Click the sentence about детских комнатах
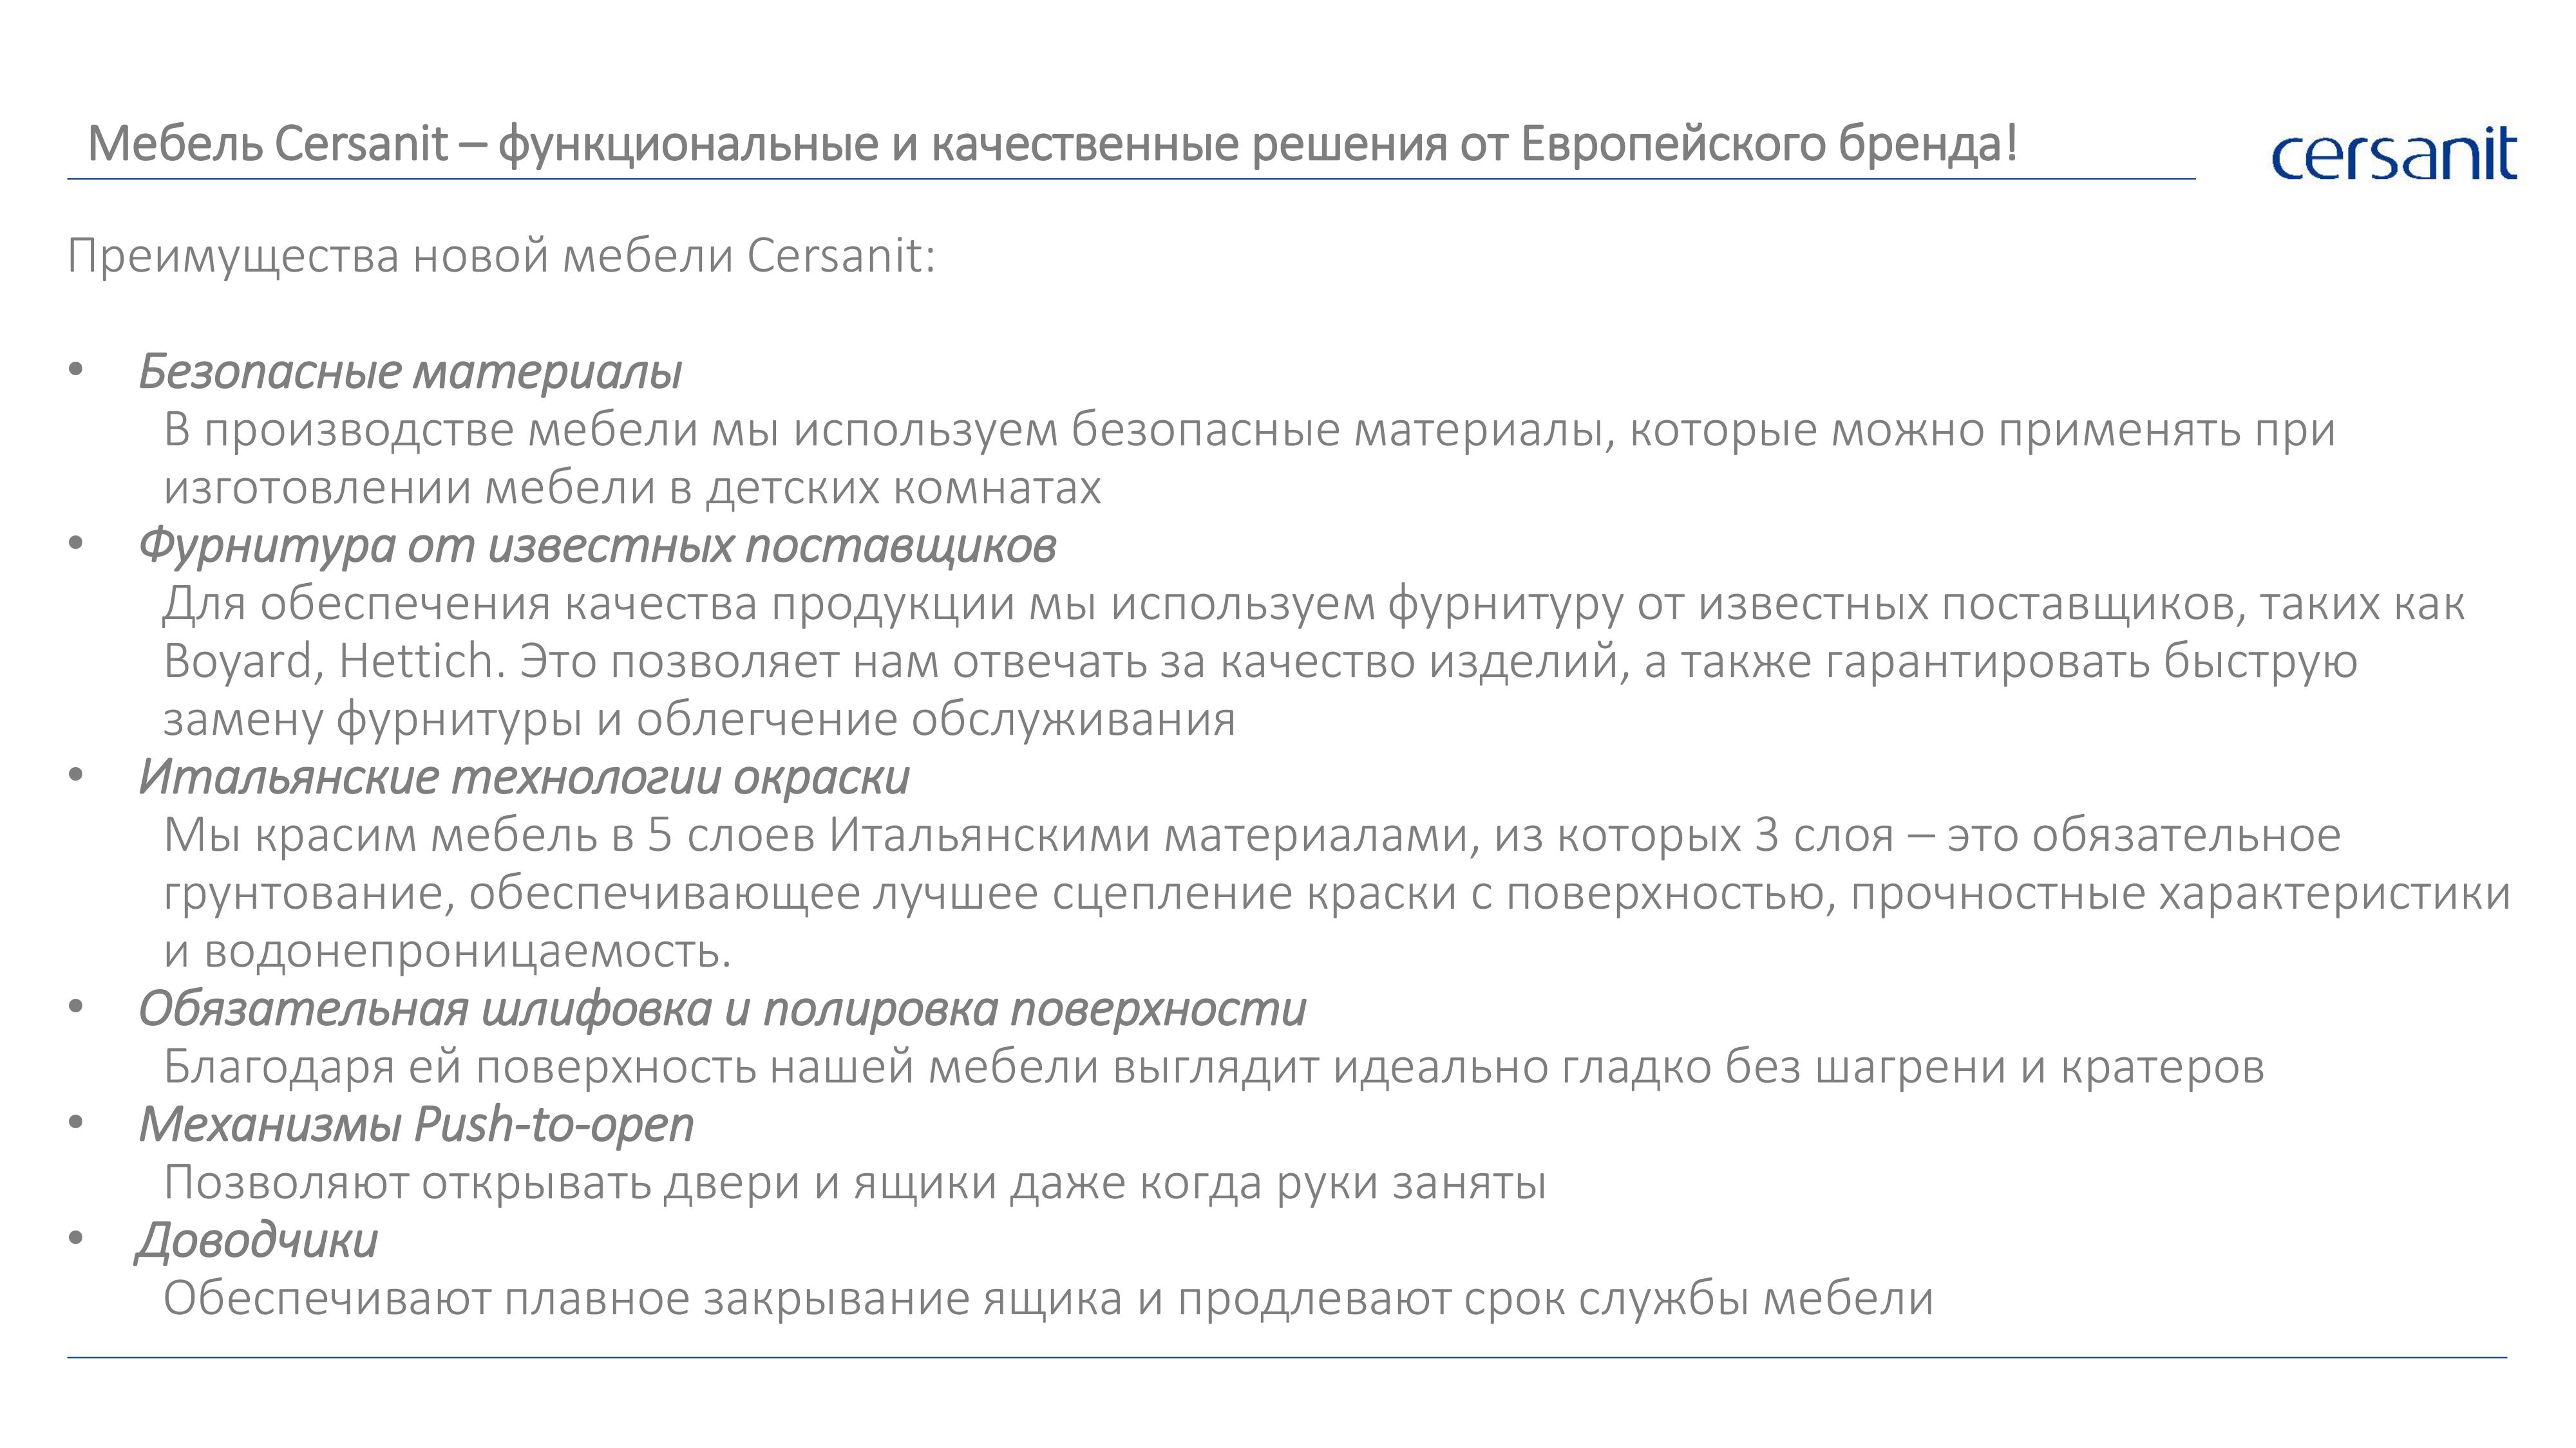2576x1448 pixels. pos(1249,459)
